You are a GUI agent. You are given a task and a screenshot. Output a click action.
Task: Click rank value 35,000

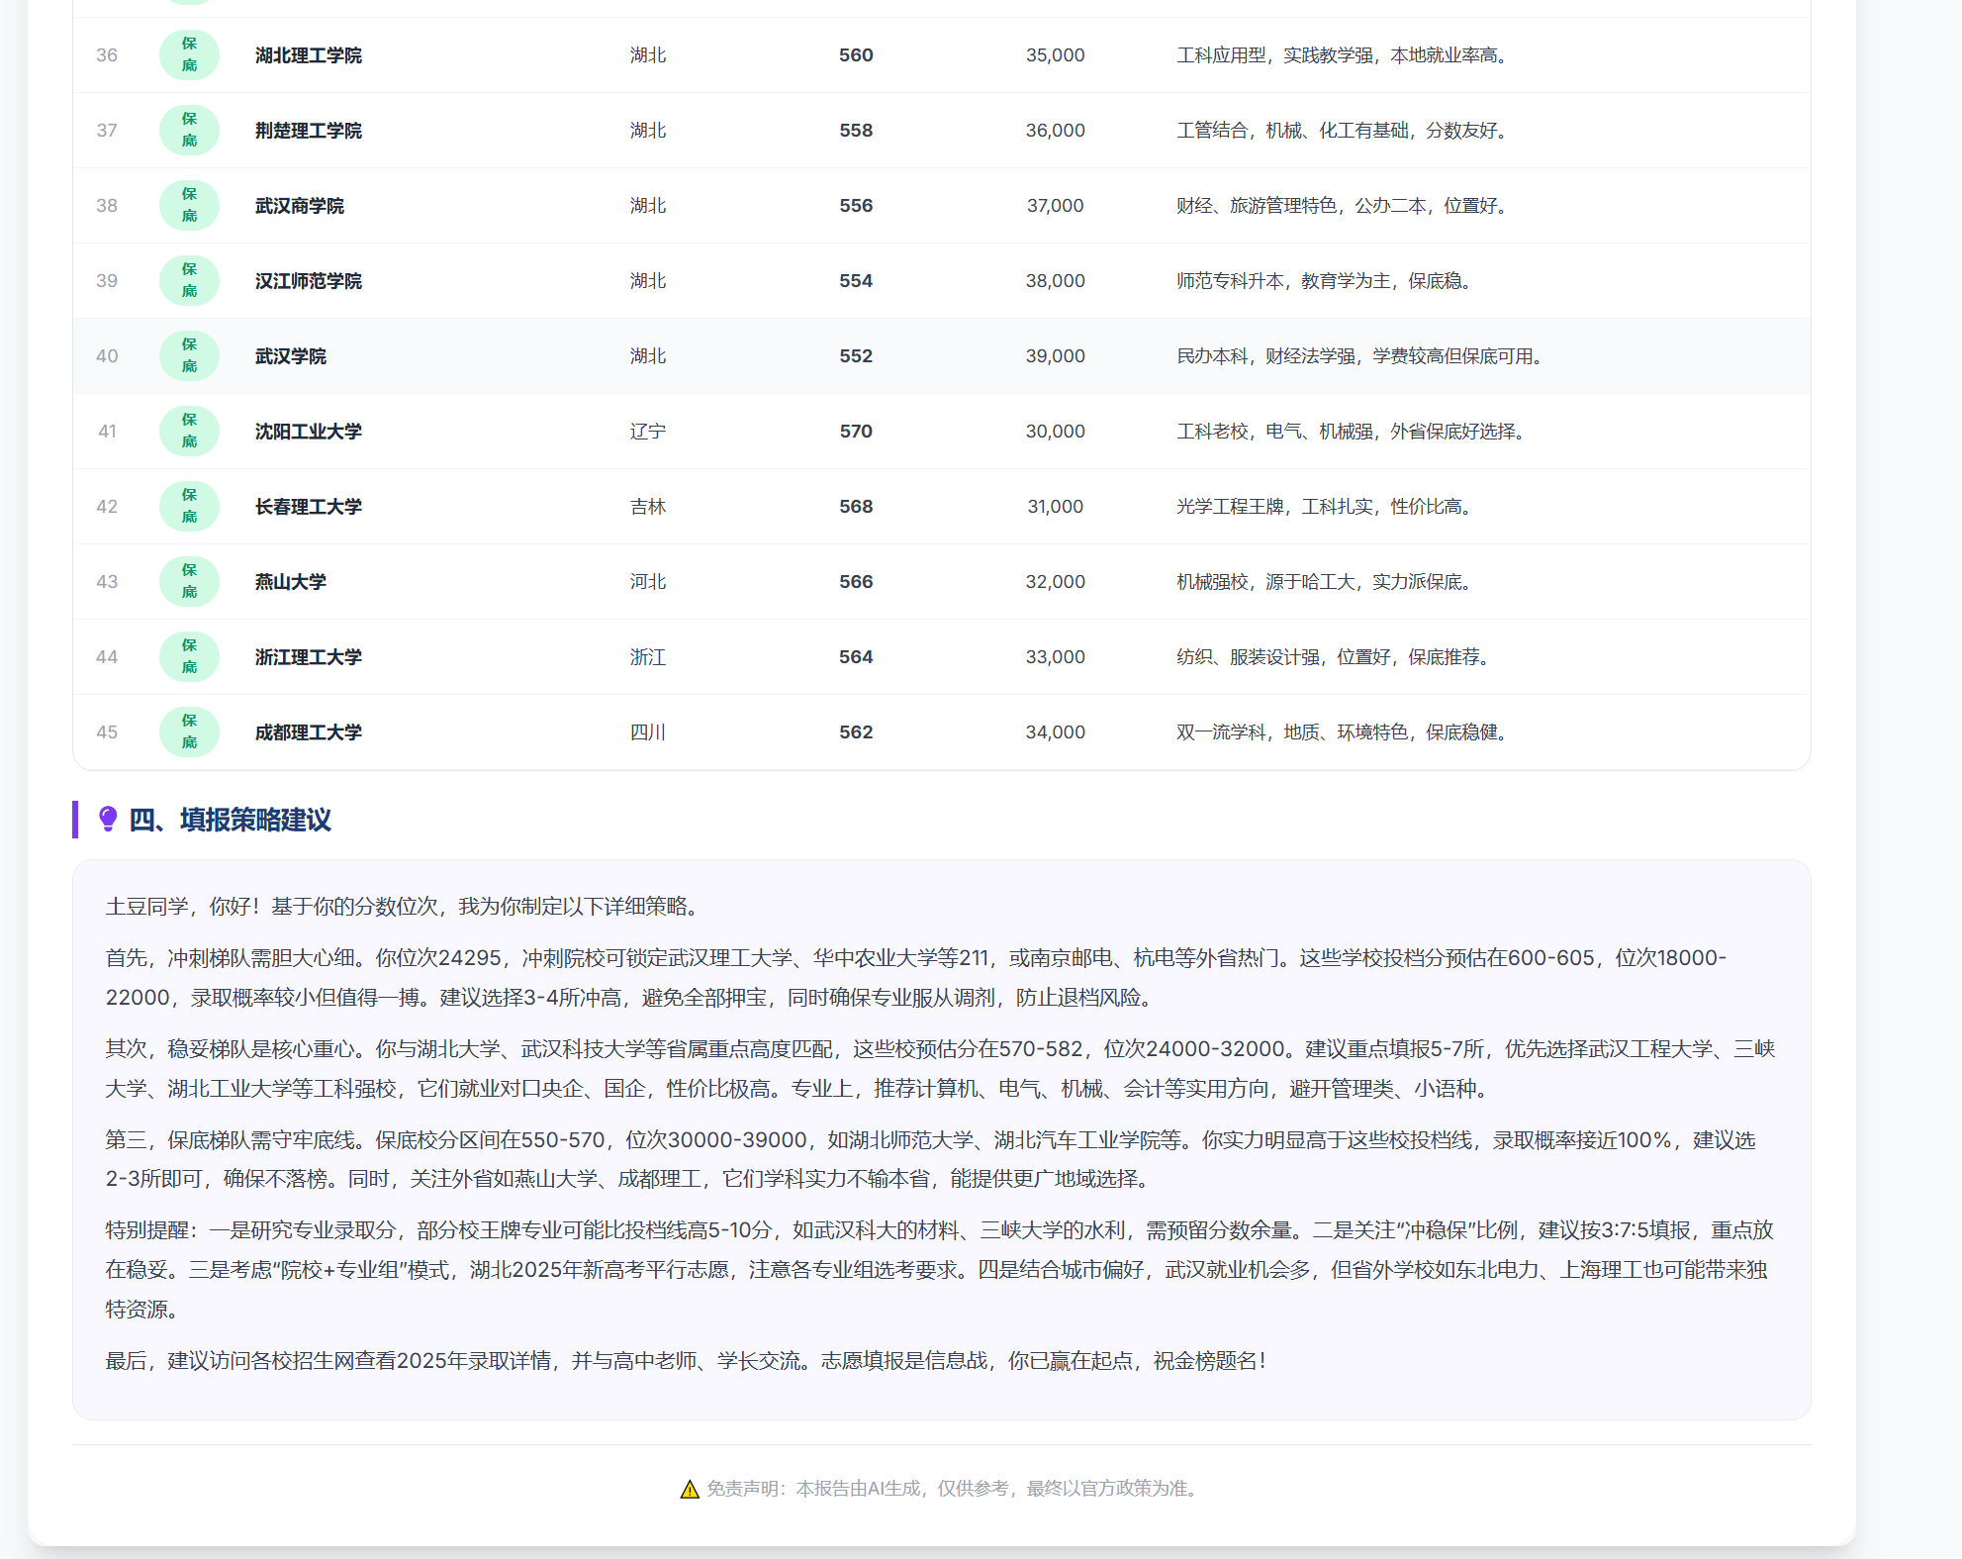[1056, 55]
